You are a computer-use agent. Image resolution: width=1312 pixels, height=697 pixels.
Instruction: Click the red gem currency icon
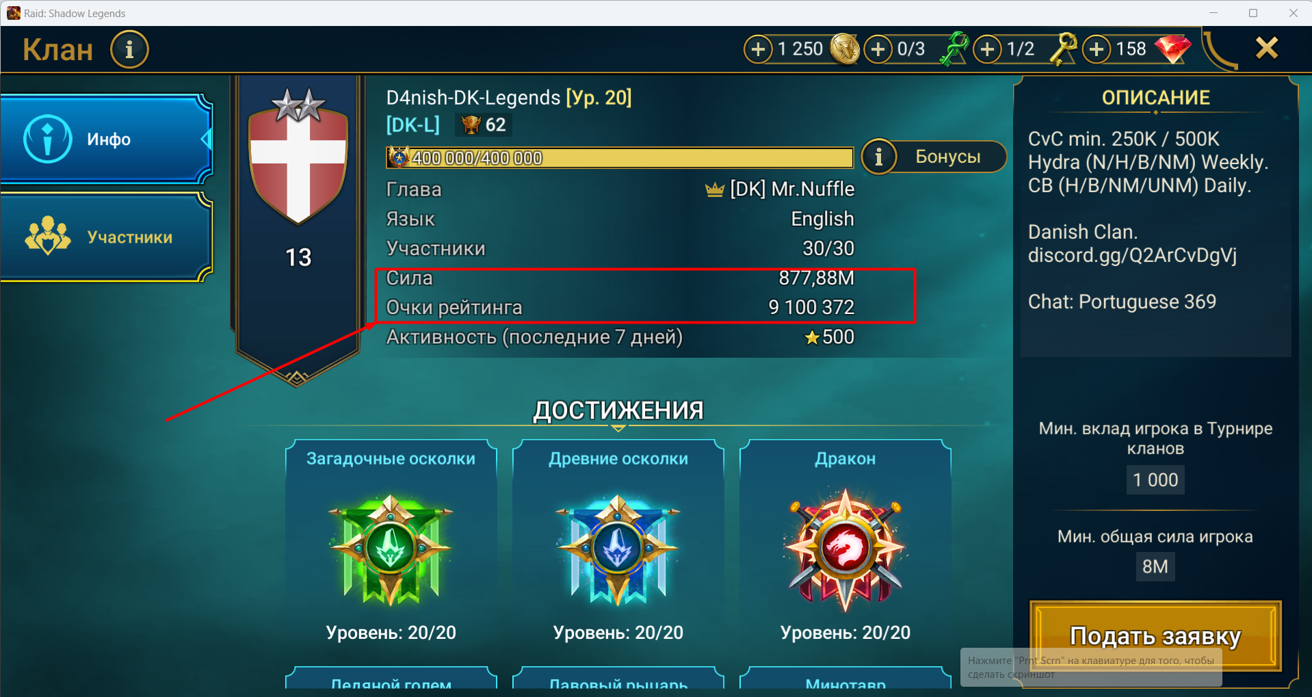pyautogui.click(x=1172, y=49)
